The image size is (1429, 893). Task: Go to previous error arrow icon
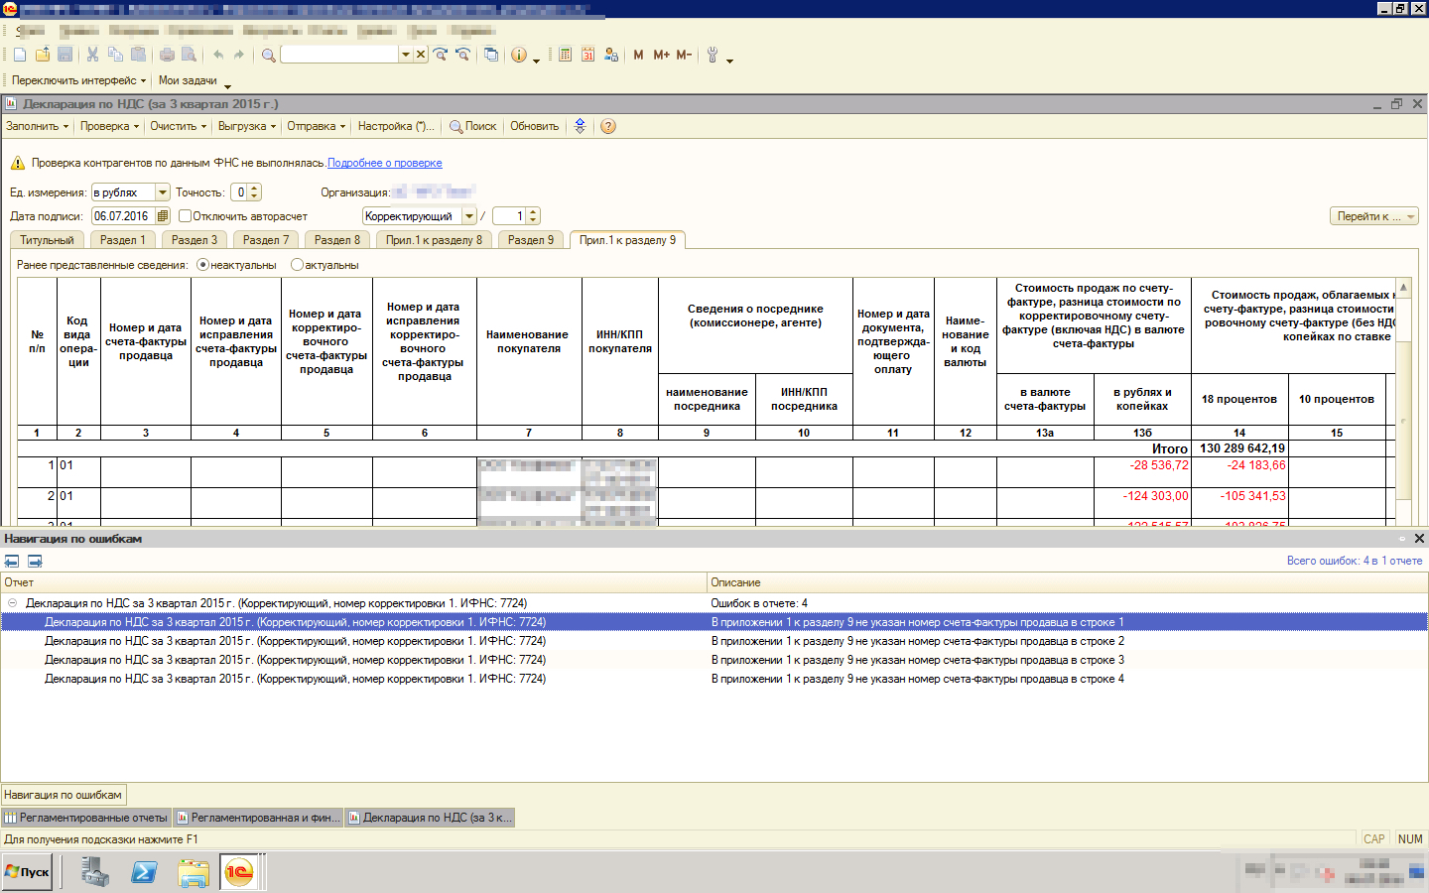(x=12, y=561)
